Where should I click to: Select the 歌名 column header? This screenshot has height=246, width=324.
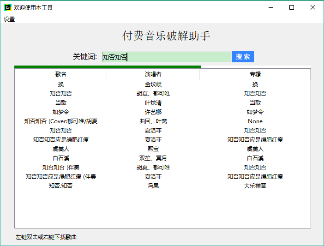point(61,74)
